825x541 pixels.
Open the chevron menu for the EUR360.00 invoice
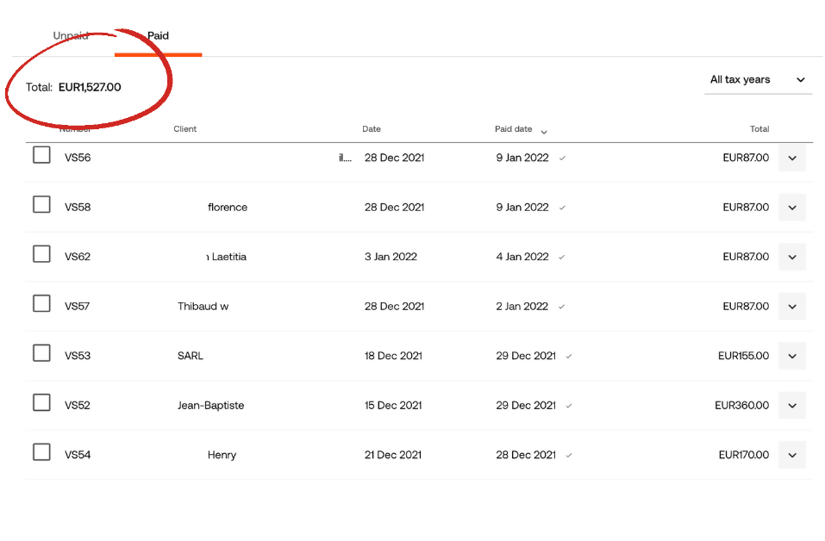pyautogui.click(x=792, y=406)
